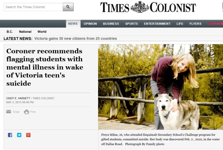Image resolution: width=223 pixels, height=150 pixels.
Task: Open the News tab
Action: (x=73, y=24)
